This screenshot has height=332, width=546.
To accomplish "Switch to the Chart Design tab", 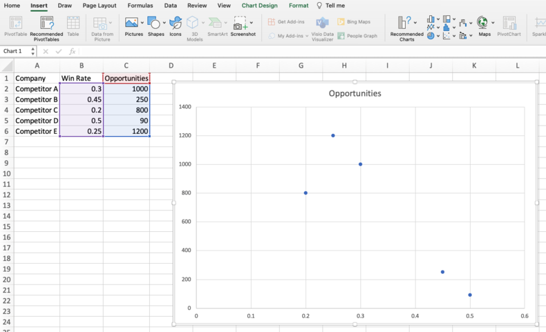I will coord(259,6).
